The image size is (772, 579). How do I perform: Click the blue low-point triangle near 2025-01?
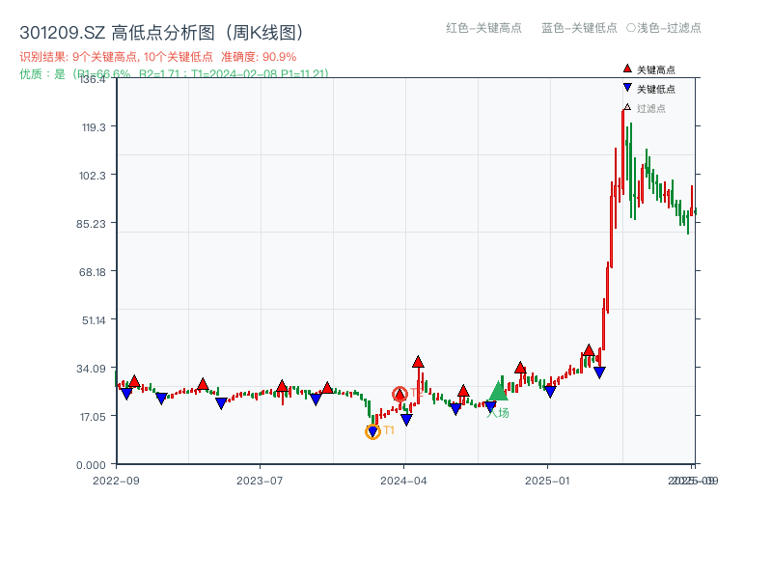click(552, 391)
